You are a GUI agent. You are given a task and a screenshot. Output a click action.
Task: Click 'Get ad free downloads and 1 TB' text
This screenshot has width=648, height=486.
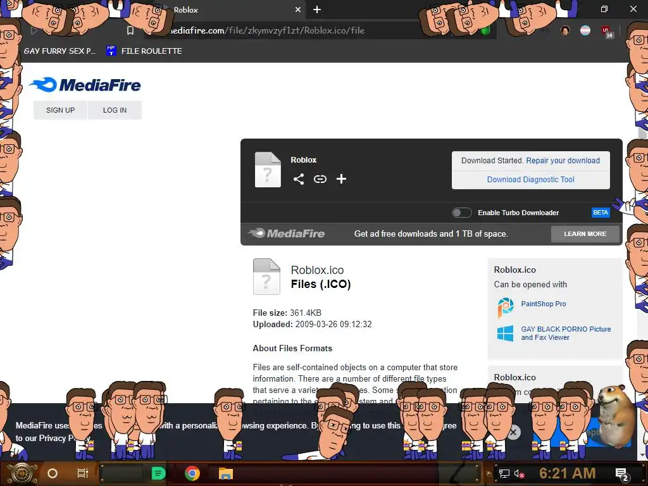pos(430,234)
